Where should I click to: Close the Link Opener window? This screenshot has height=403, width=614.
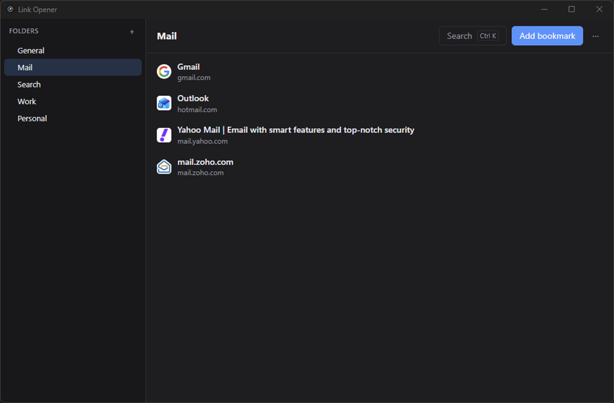[x=599, y=9]
